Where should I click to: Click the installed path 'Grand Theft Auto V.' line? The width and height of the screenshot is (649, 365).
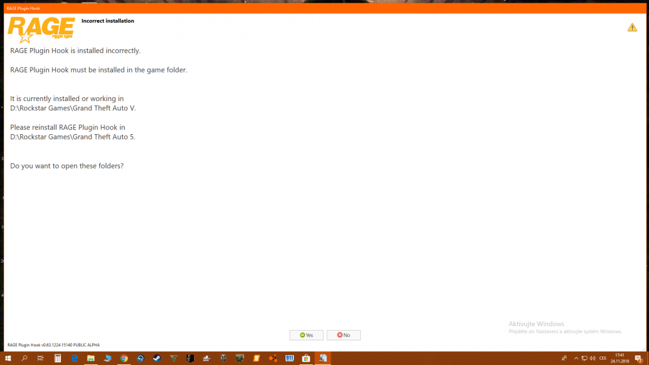coord(73,108)
